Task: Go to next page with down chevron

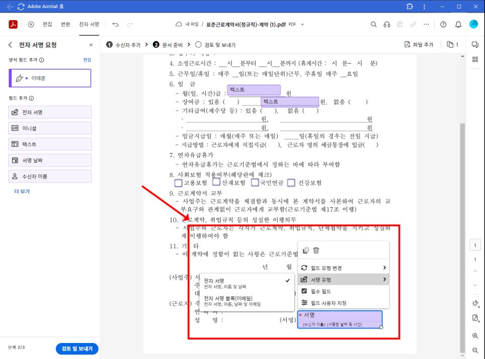Action: (x=475, y=285)
